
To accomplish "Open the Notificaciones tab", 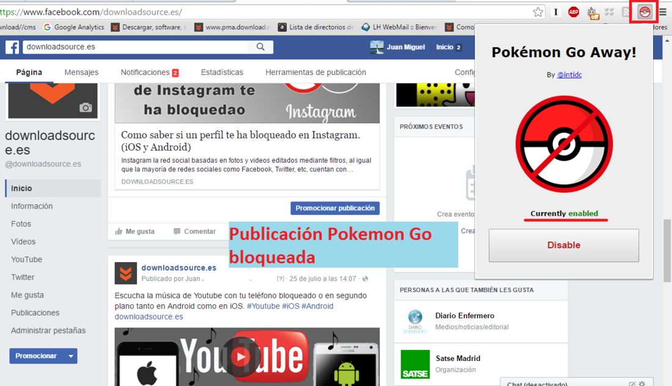I will (x=149, y=73).
